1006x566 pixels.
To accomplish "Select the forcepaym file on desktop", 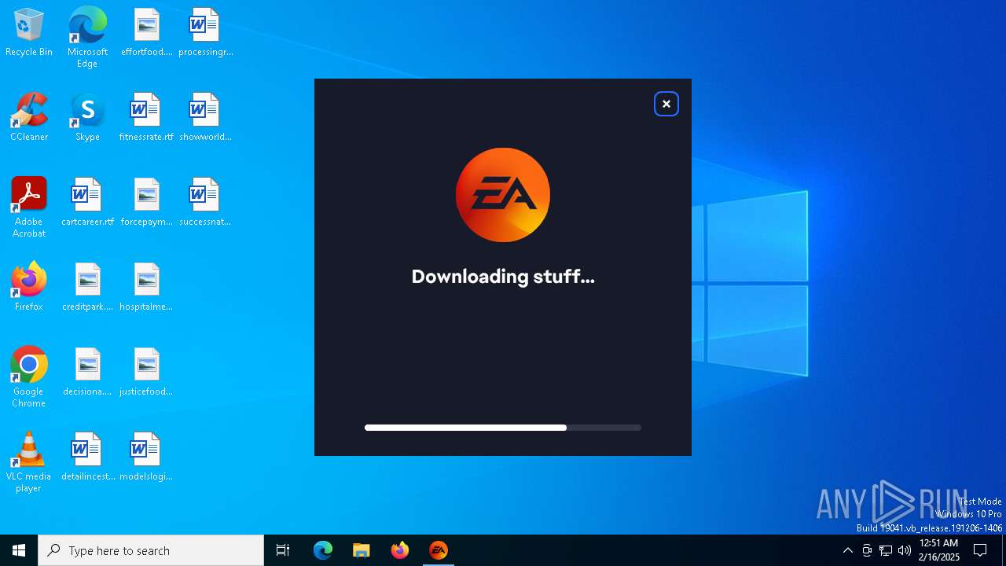I will (146, 203).
